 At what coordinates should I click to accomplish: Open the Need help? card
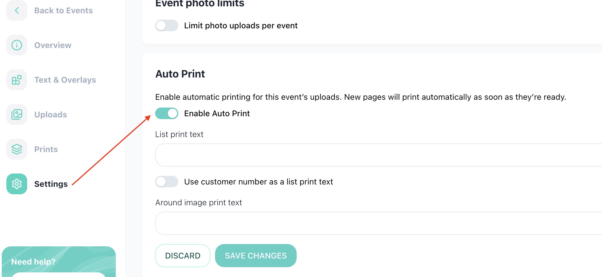pos(59,261)
